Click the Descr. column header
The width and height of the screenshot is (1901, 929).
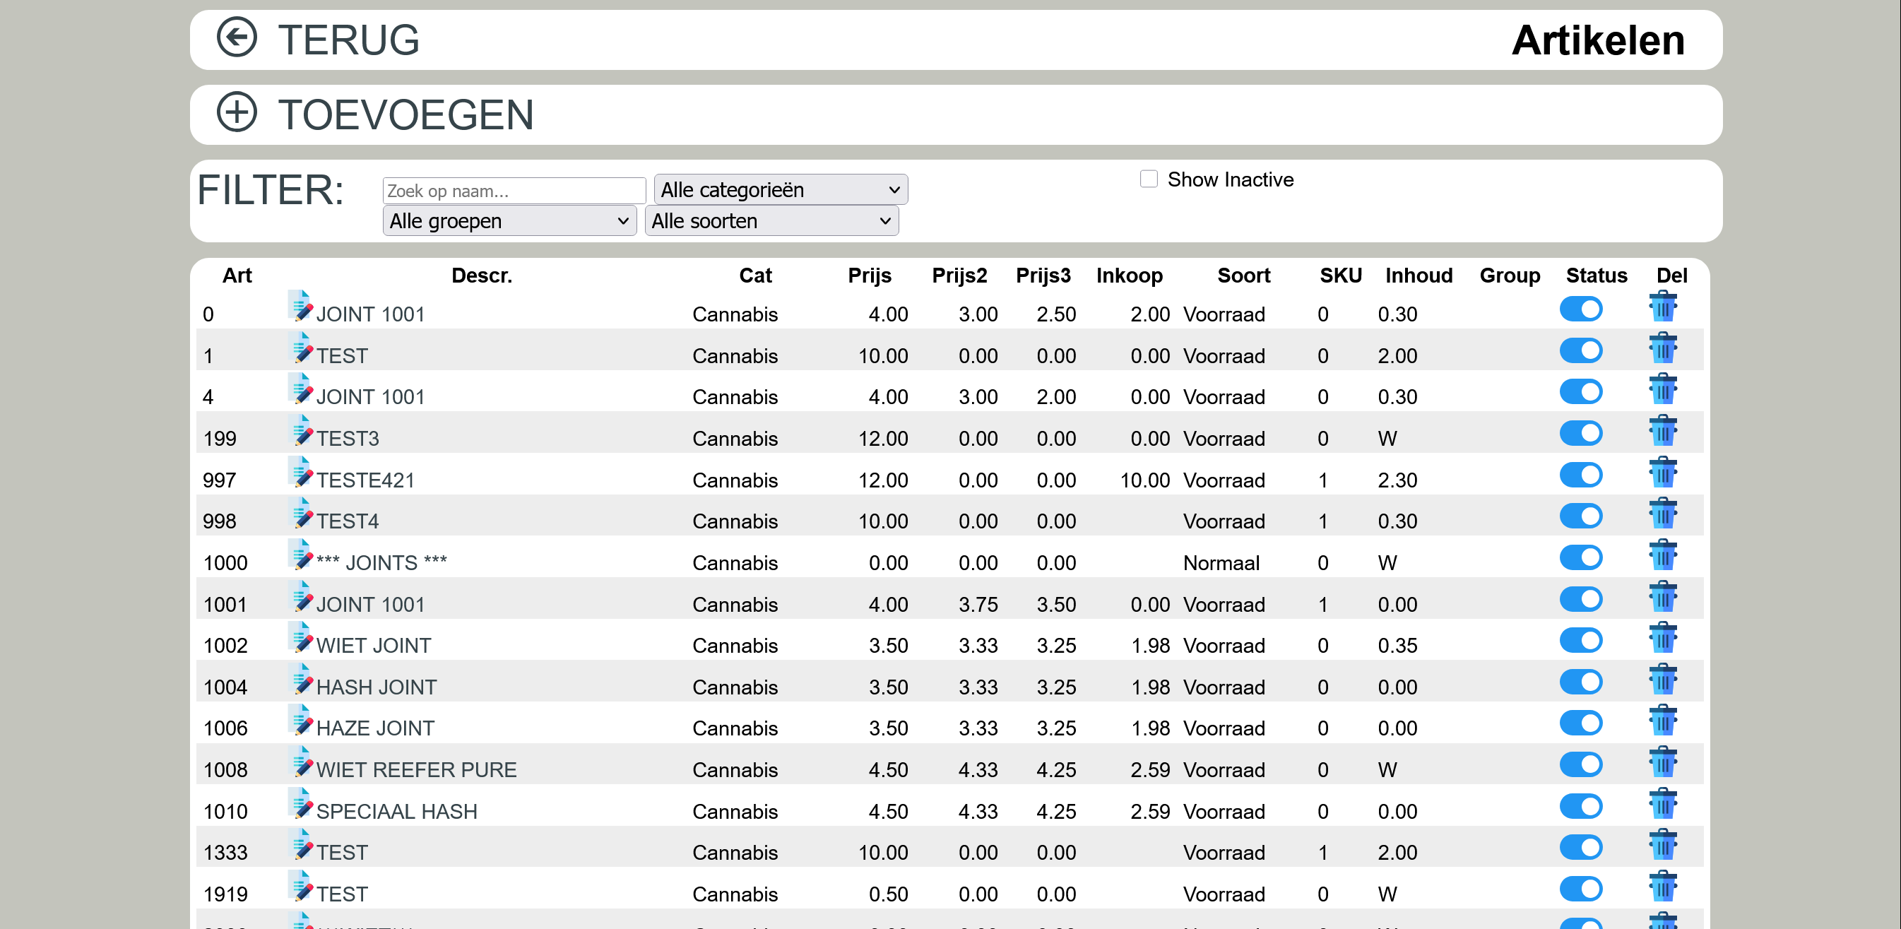click(x=481, y=276)
